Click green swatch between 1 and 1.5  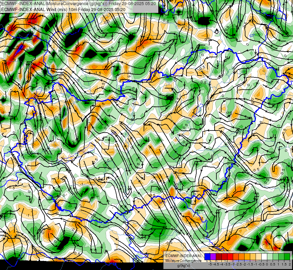pos(281,256)
